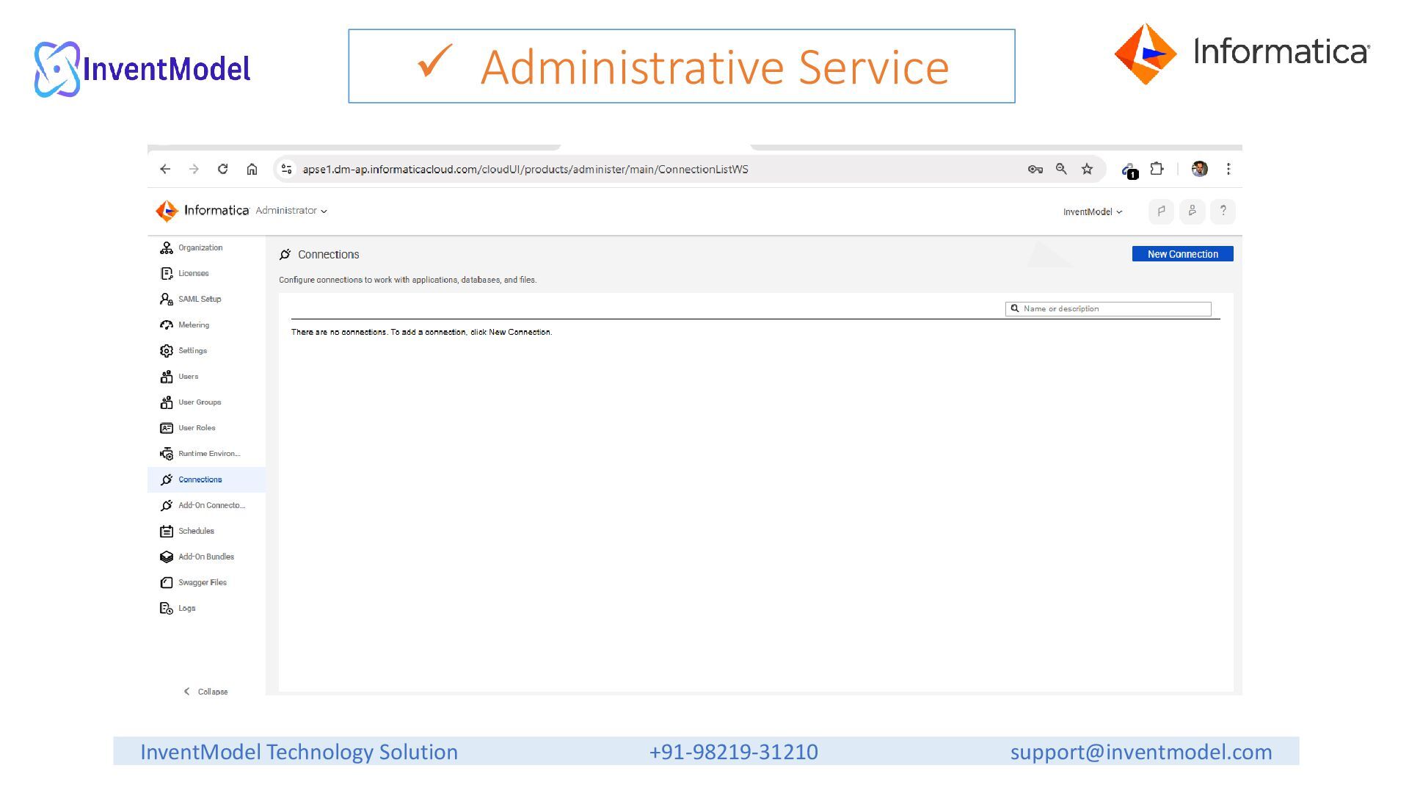Viewport: 1409px width, 793px height.
Task: Open notifications flag icon
Action: pyautogui.click(x=1161, y=211)
